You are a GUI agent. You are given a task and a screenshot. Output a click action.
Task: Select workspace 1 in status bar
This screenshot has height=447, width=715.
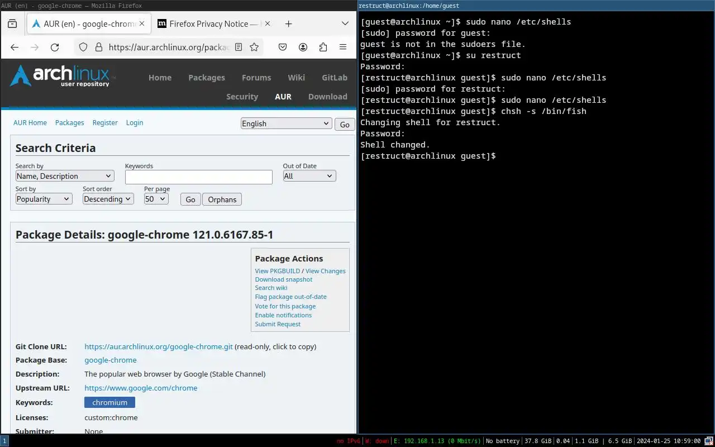(4, 441)
